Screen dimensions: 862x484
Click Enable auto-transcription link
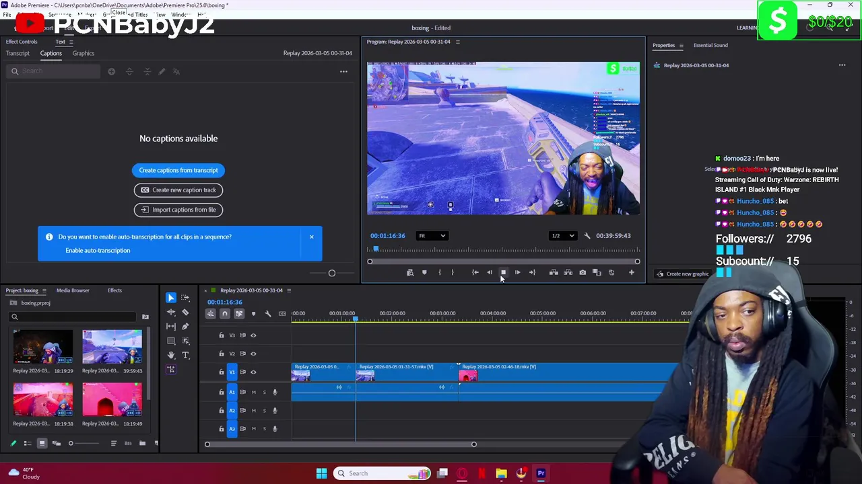pos(98,251)
